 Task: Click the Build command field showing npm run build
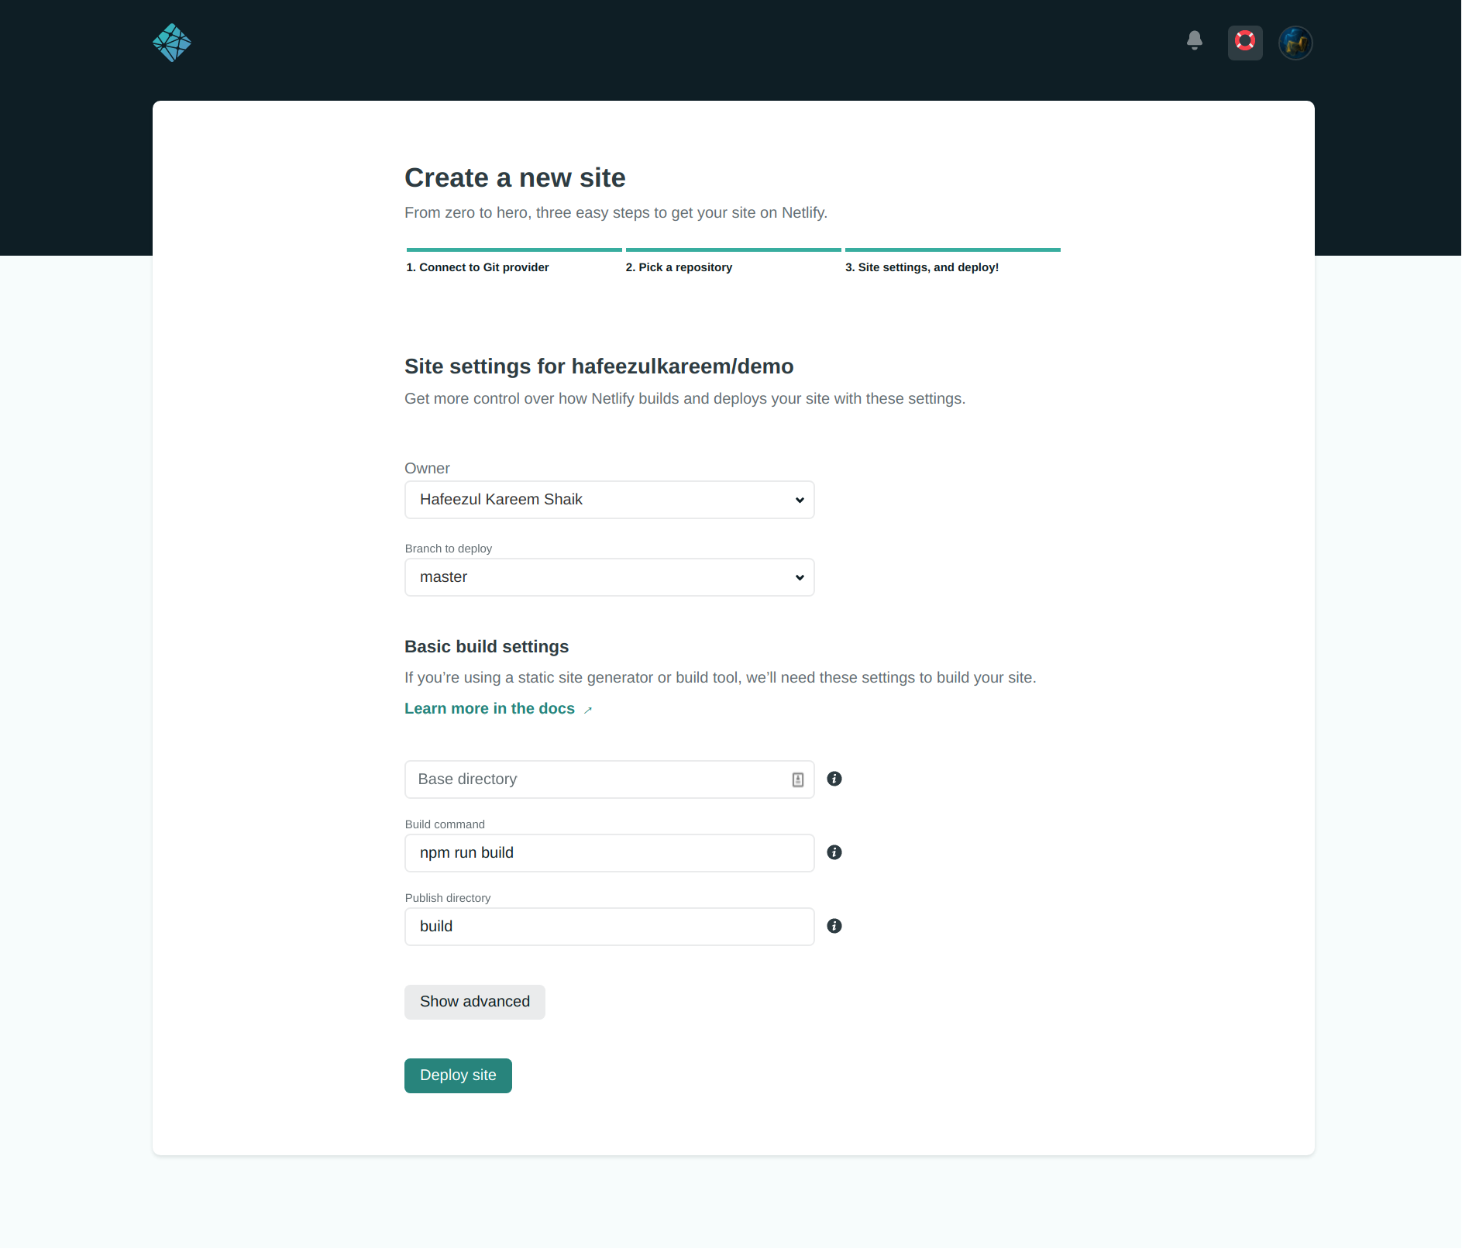pyautogui.click(x=609, y=852)
